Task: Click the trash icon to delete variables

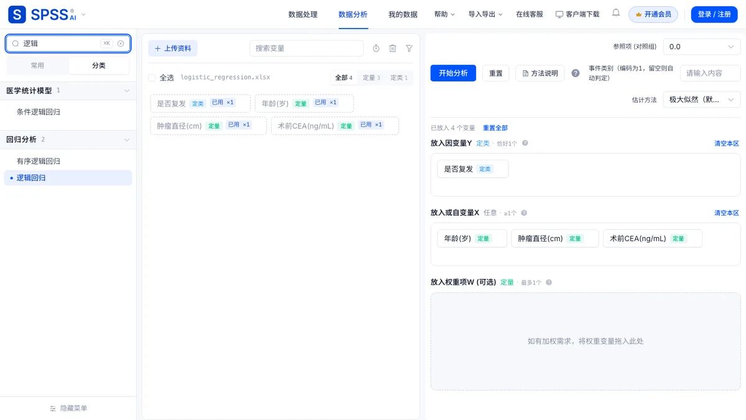Action: (393, 49)
